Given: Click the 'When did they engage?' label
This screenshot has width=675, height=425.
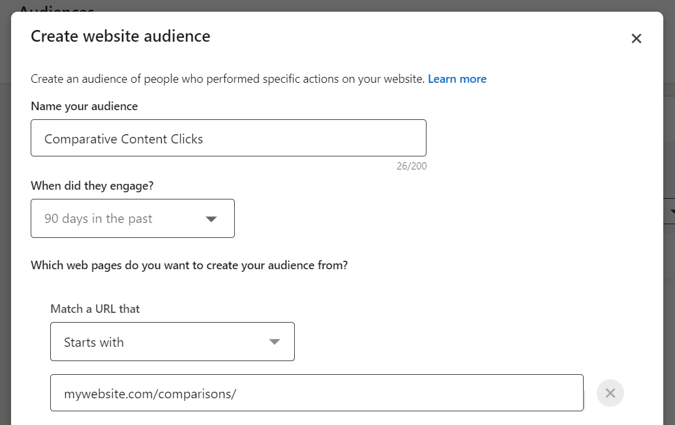Looking at the screenshot, I should pyautogui.click(x=92, y=186).
